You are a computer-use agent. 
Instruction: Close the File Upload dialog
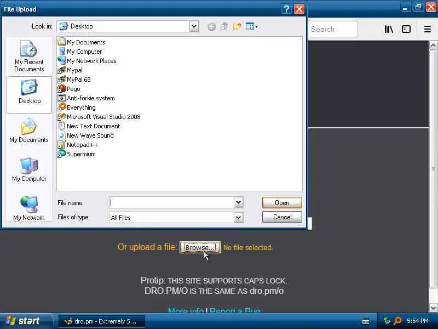click(x=299, y=9)
